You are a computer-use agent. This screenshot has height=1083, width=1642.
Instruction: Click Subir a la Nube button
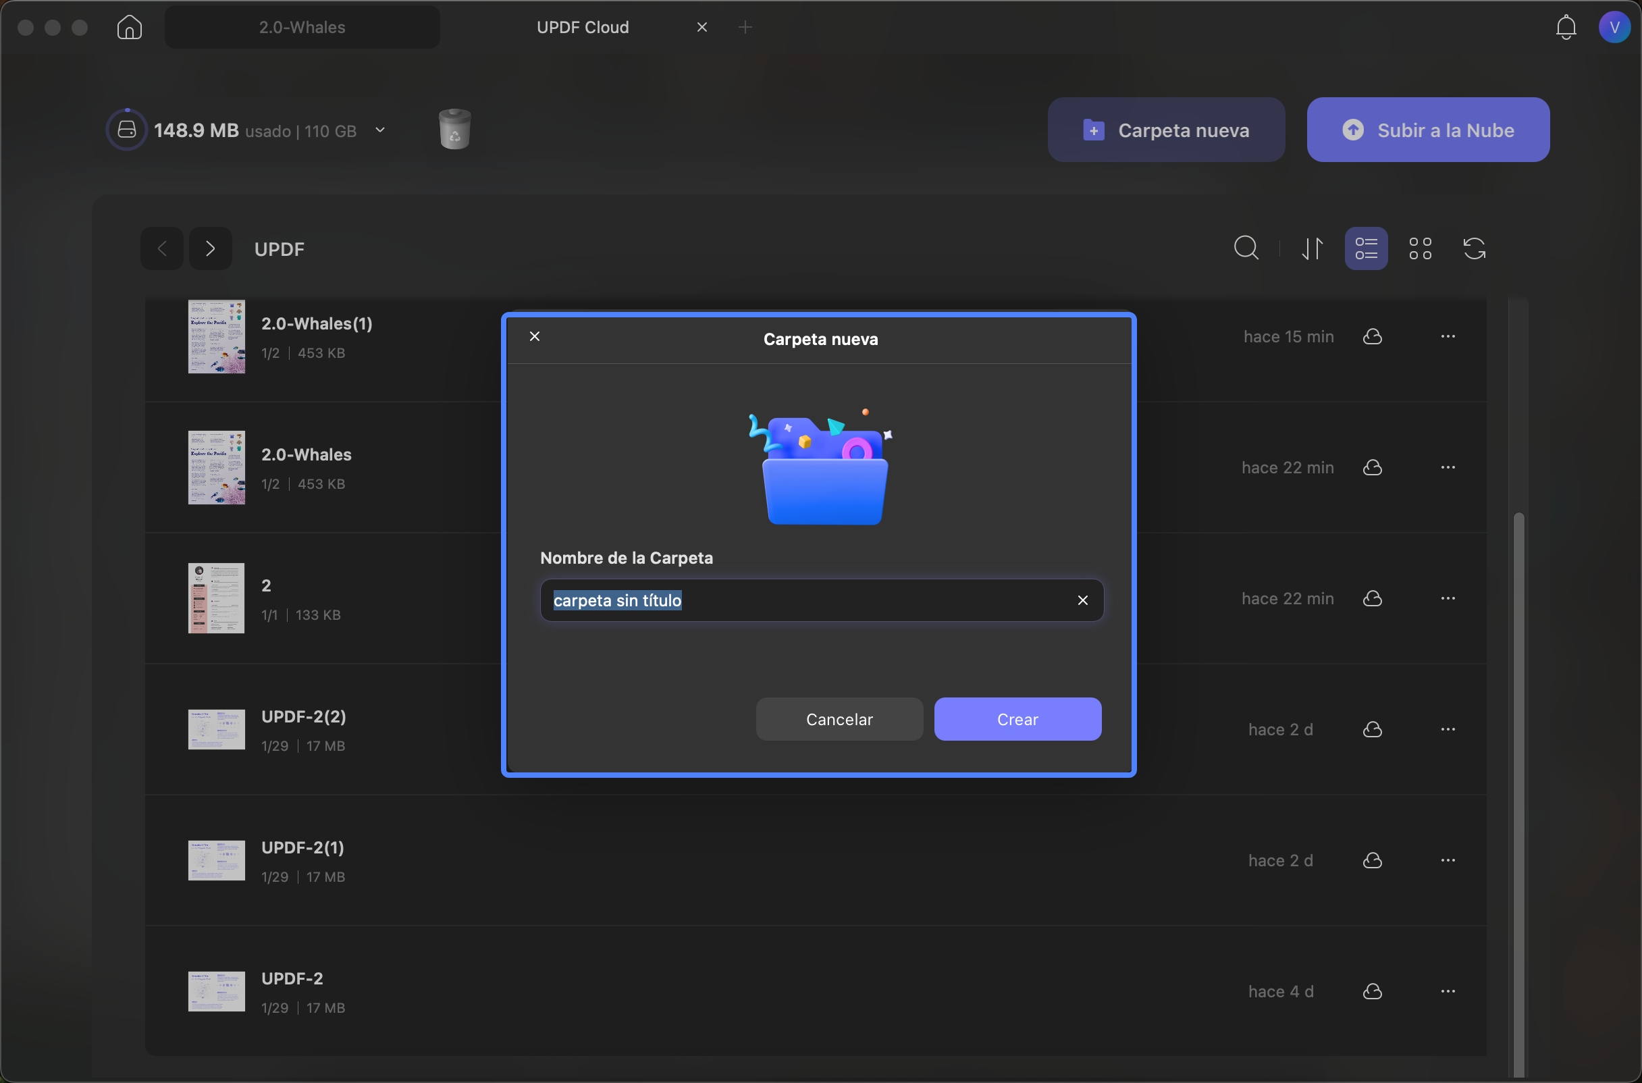1427,130
